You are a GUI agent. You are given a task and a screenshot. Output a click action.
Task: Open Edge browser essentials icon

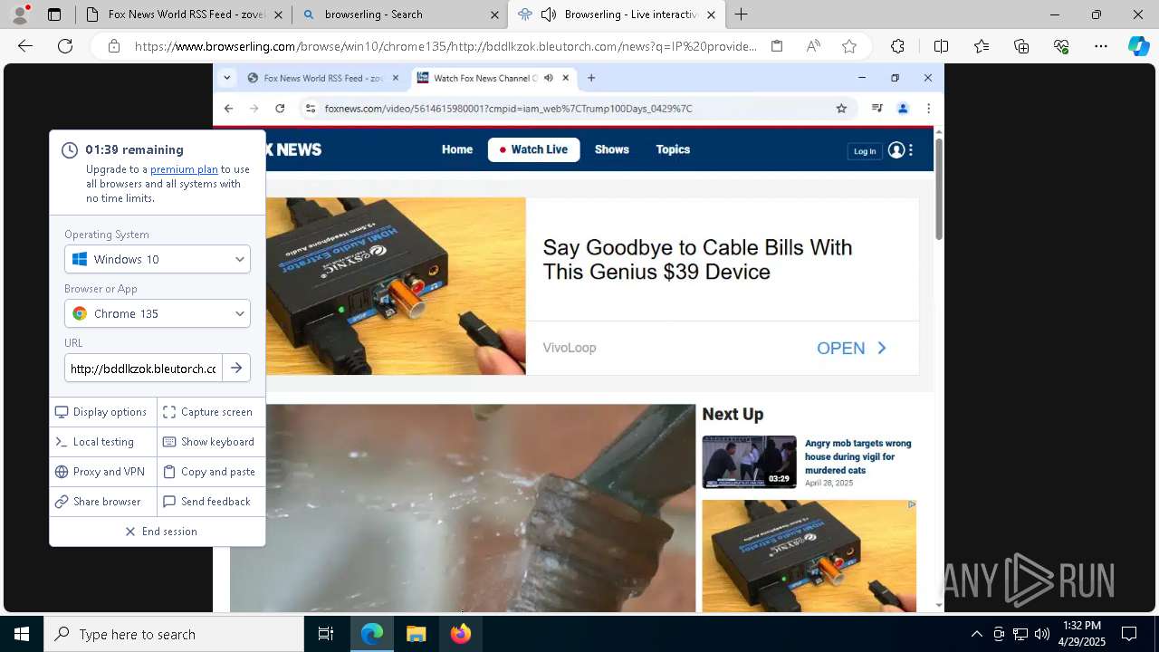[1061, 46]
